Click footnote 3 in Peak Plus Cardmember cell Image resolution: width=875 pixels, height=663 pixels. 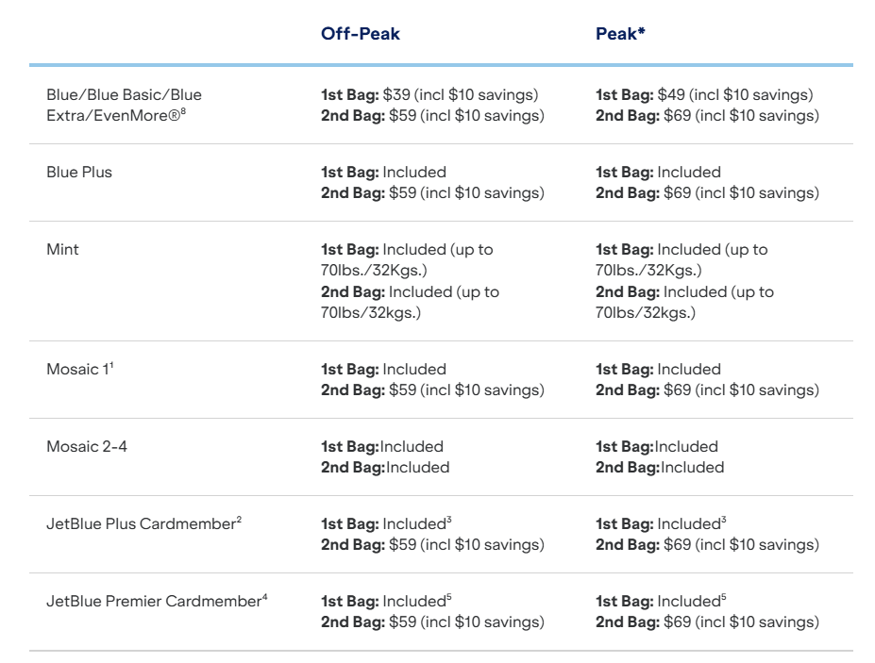point(723,521)
